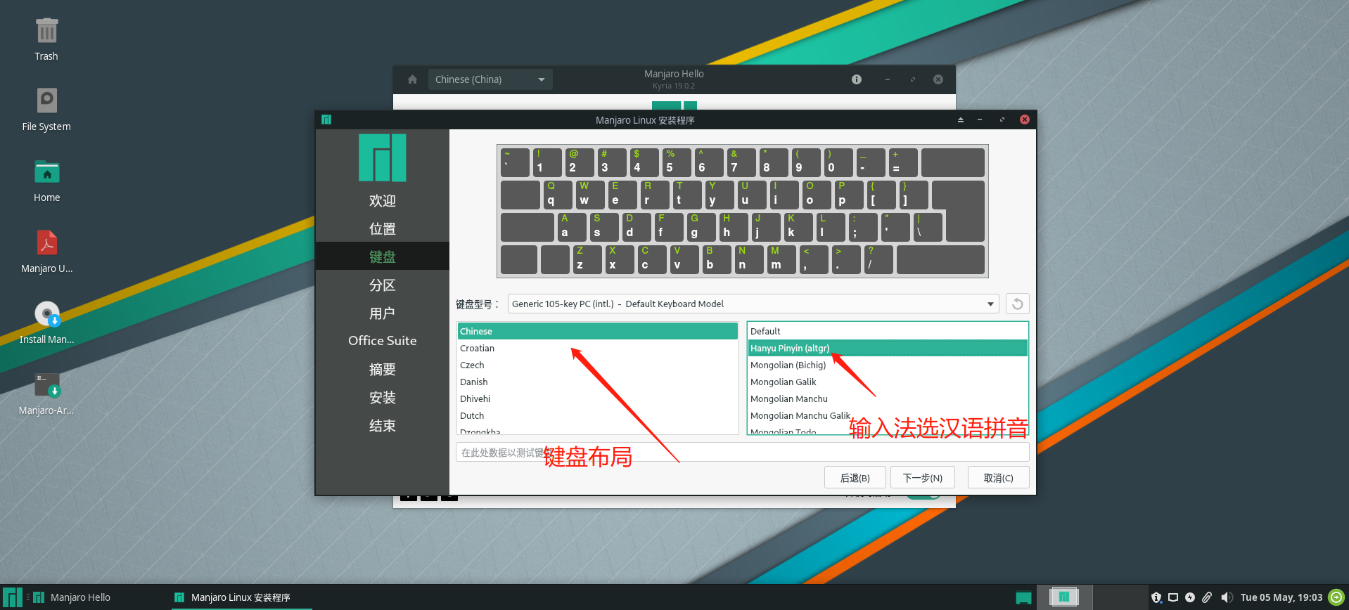Open the power manager tray icon
Image resolution: width=1349 pixels, height=610 pixels.
1190,597
